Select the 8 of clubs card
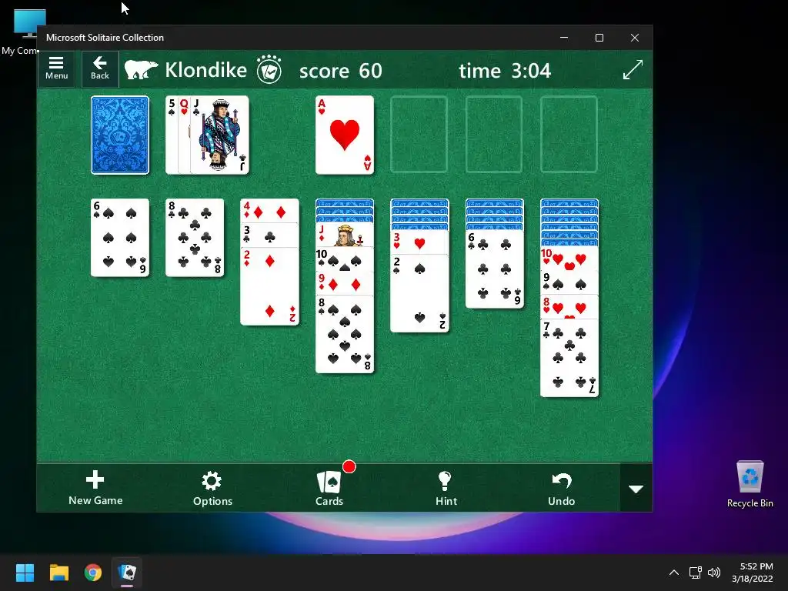 (x=195, y=238)
